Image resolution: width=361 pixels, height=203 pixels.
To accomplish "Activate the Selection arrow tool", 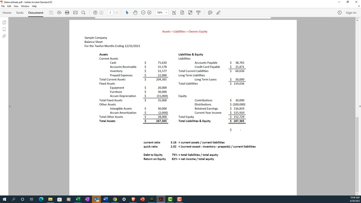I will pos(127,13).
